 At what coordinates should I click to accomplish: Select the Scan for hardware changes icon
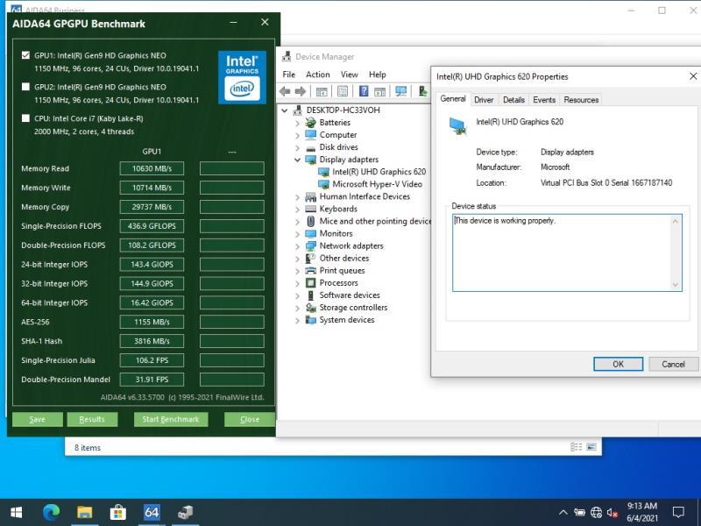point(400,90)
